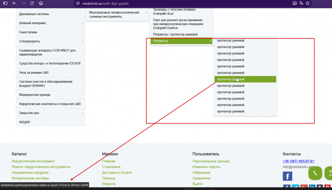Screen dimensions: 332x190
Task: Open the sidebar panel icon in browser toolbar
Action: (x=6, y=3)
